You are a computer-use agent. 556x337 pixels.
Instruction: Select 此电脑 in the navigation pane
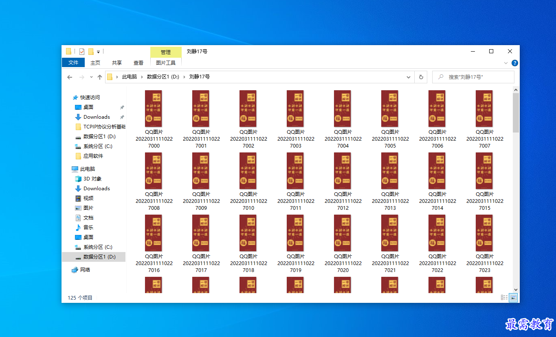pyautogui.click(x=87, y=169)
